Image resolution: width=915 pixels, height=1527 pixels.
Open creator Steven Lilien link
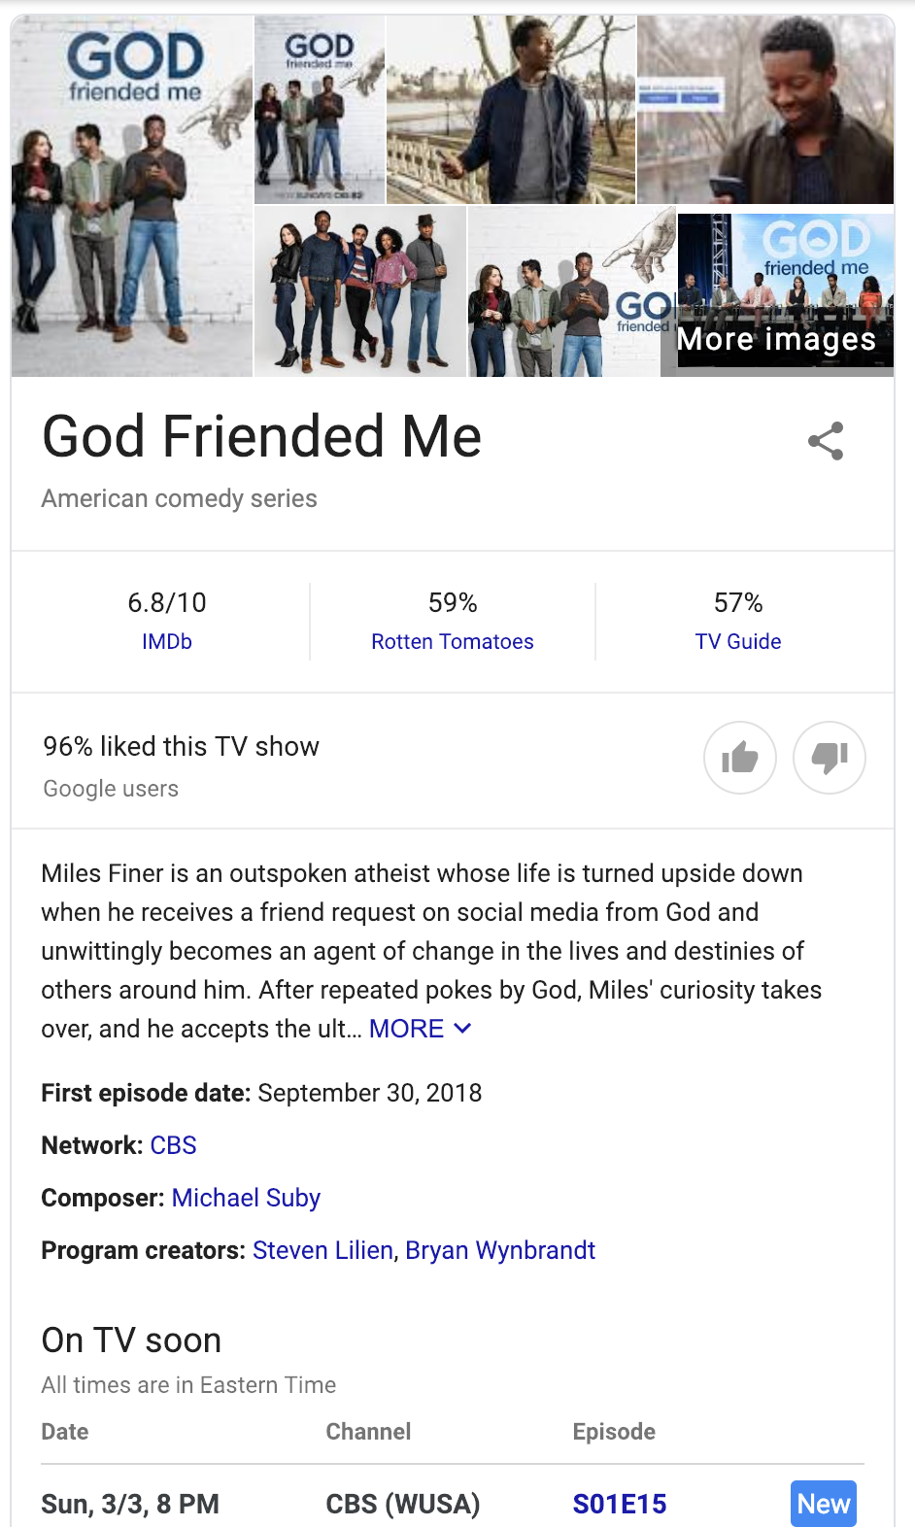[322, 1250]
